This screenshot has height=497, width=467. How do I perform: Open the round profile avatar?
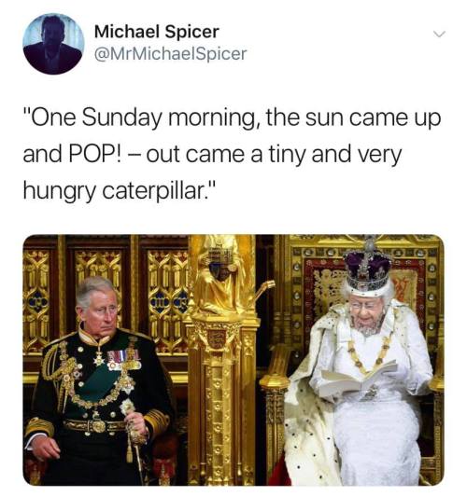53,44
